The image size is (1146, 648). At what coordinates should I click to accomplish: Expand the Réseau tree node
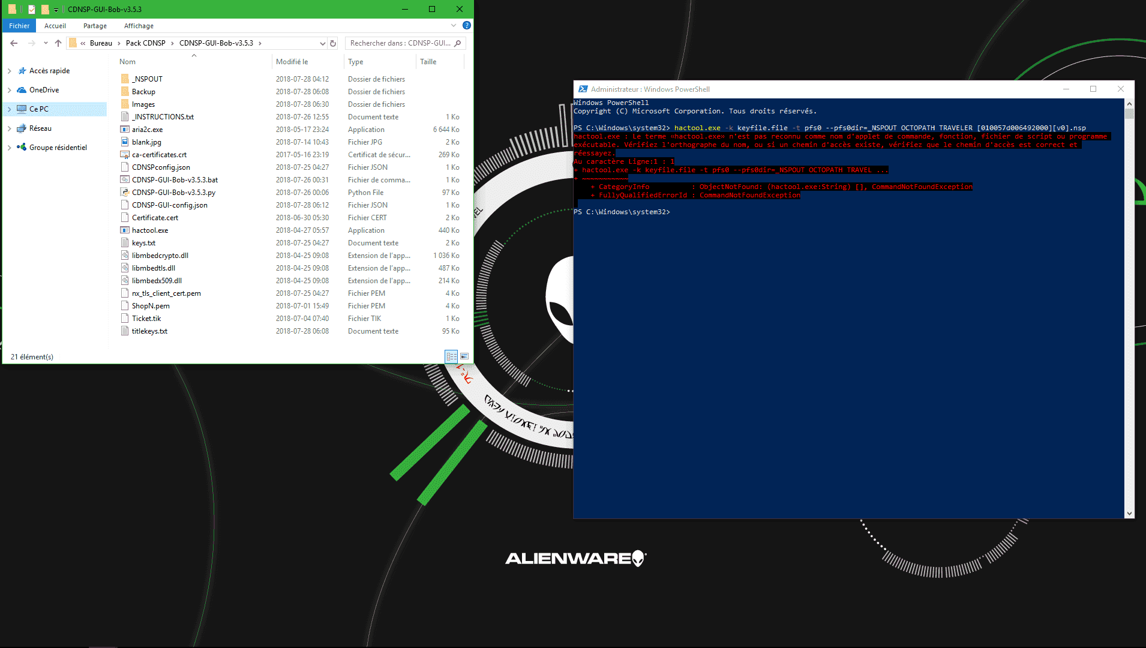click(x=10, y=128)
